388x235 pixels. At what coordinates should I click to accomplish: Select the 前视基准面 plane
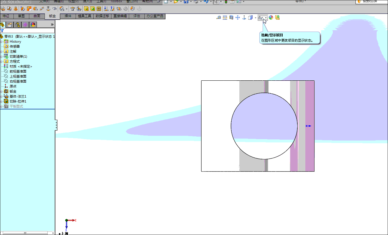tap(18, 71)
